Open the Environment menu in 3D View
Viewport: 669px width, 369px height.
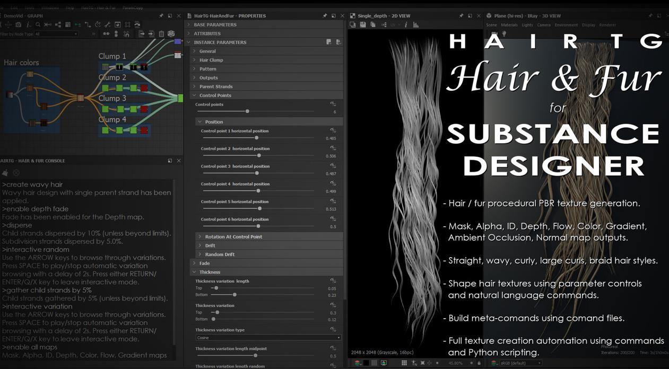coord(566,25)
